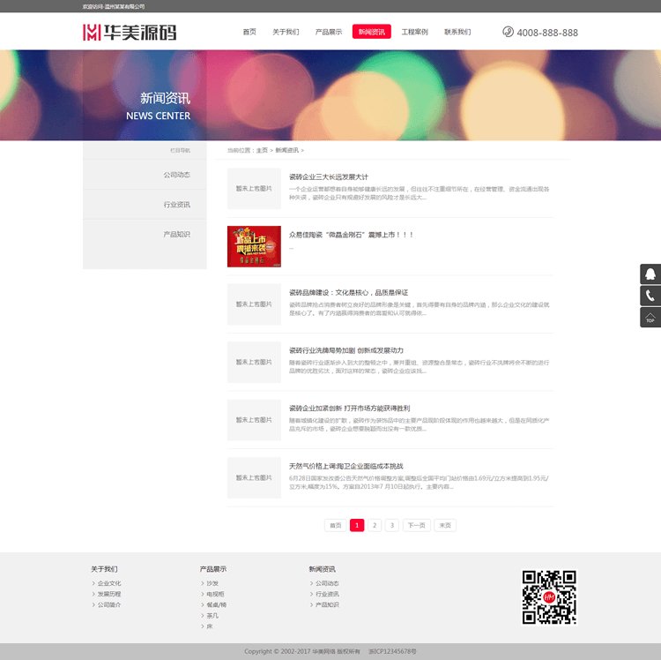Open the 工程案例 navigation menu item
Screen dimensions: 661x660
point(414,32)
